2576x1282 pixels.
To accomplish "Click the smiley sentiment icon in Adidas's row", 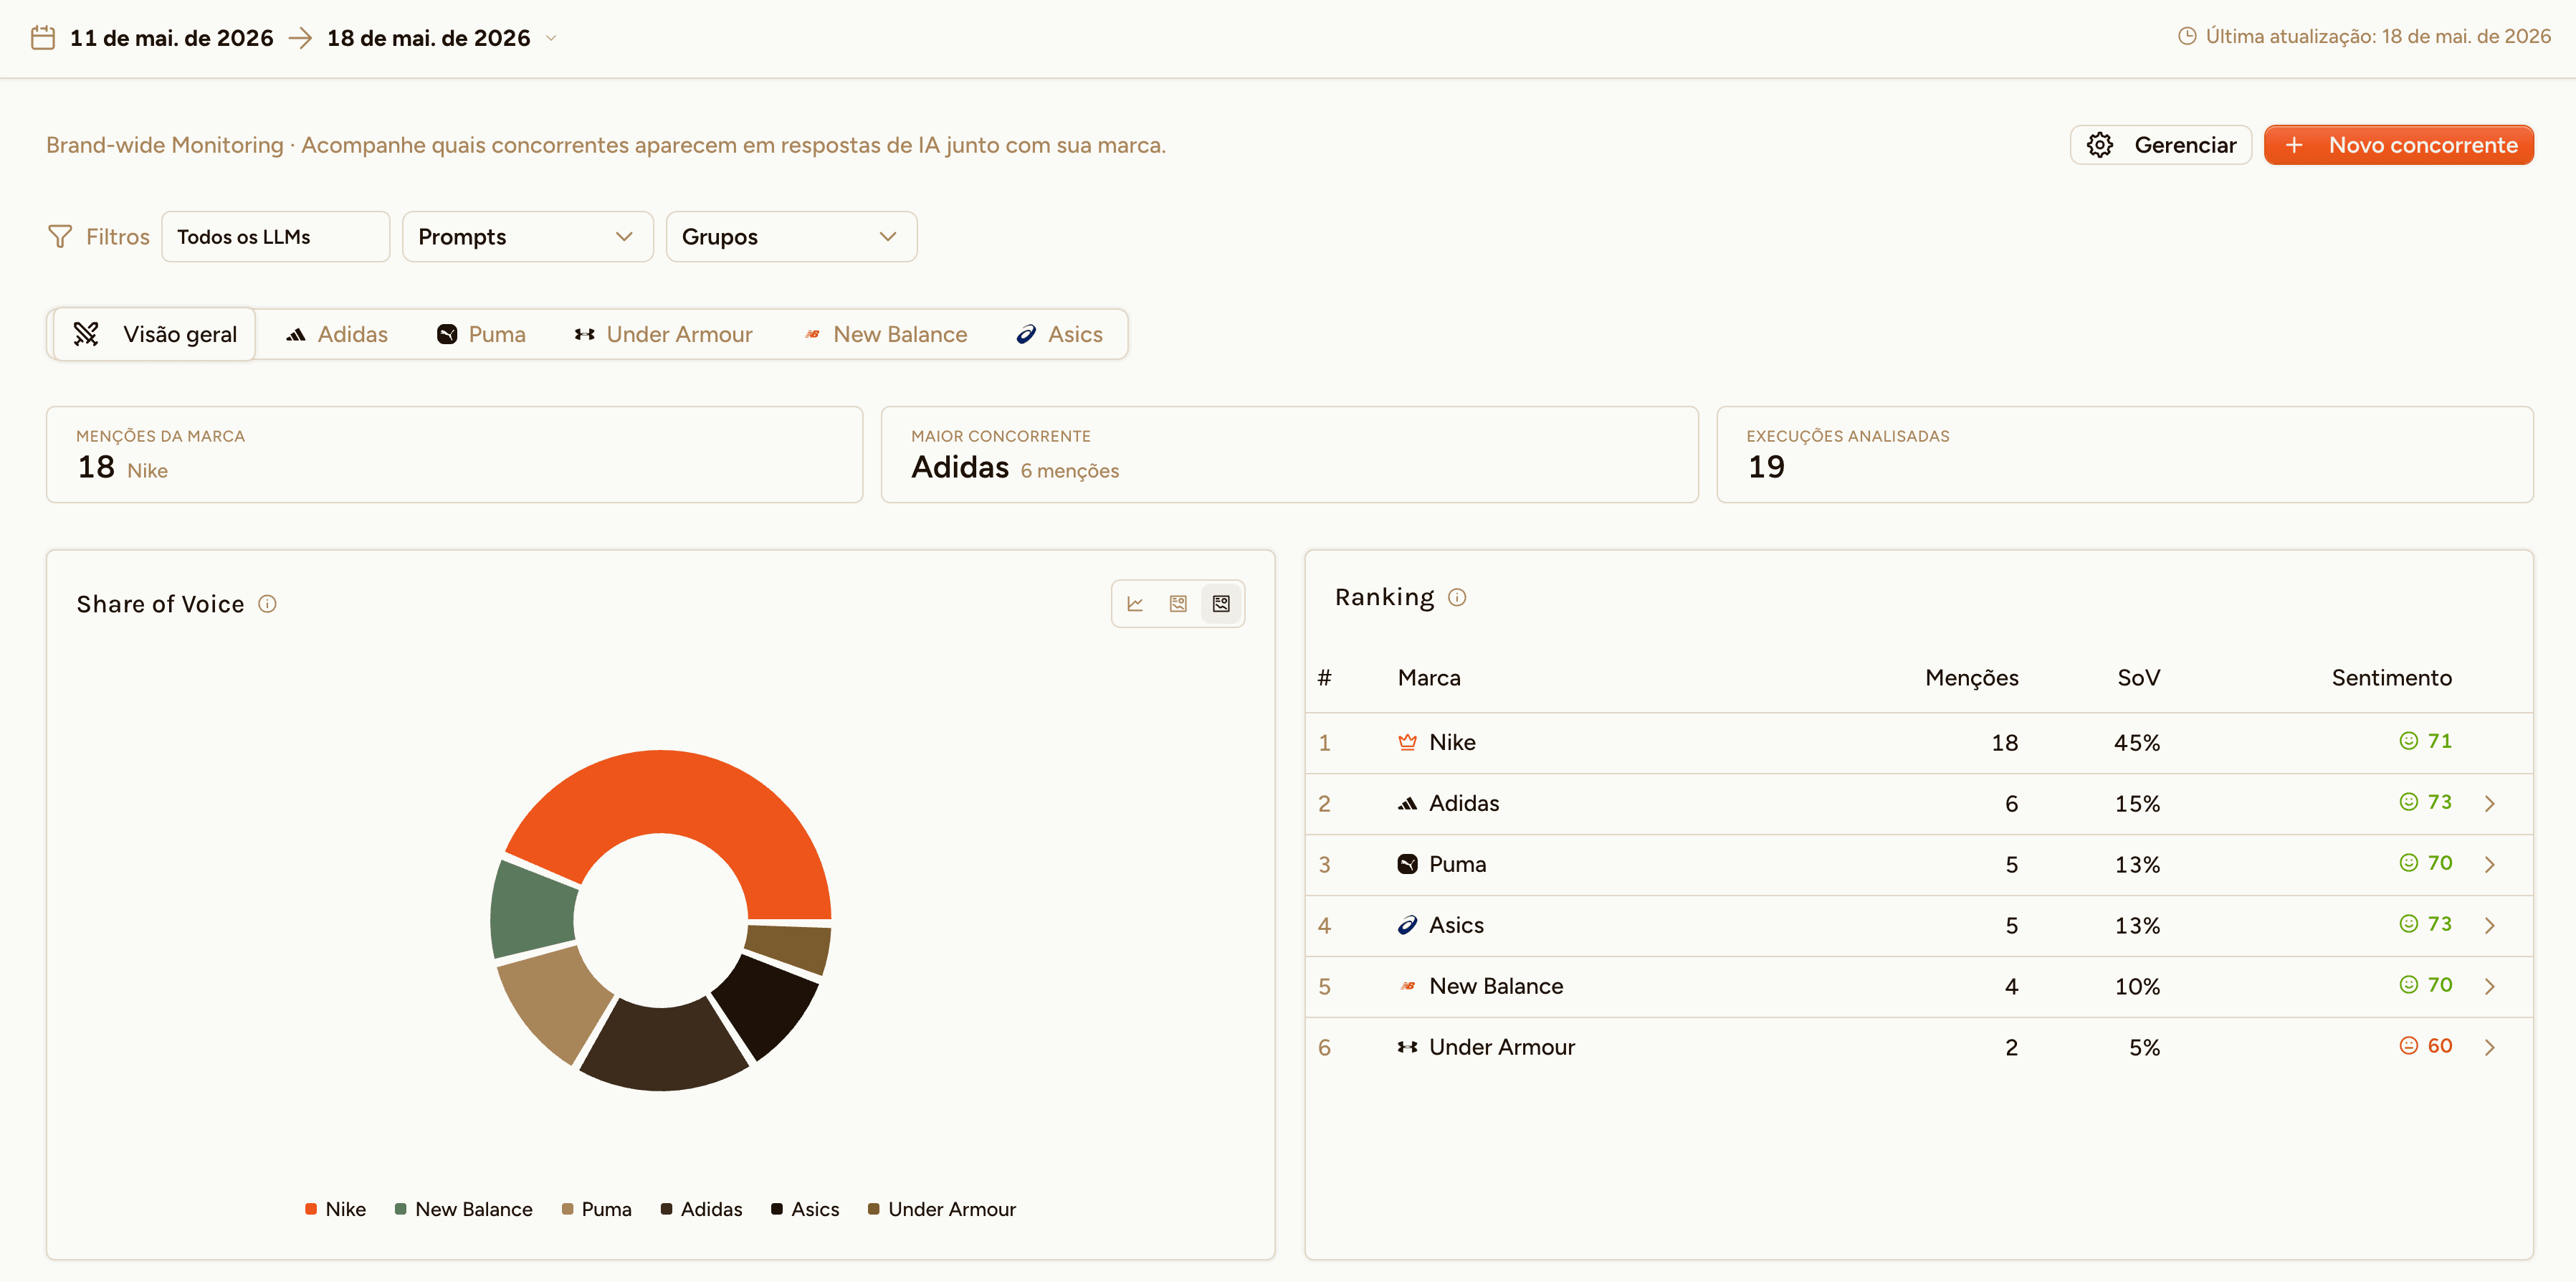I will (x=2408, y=802).
